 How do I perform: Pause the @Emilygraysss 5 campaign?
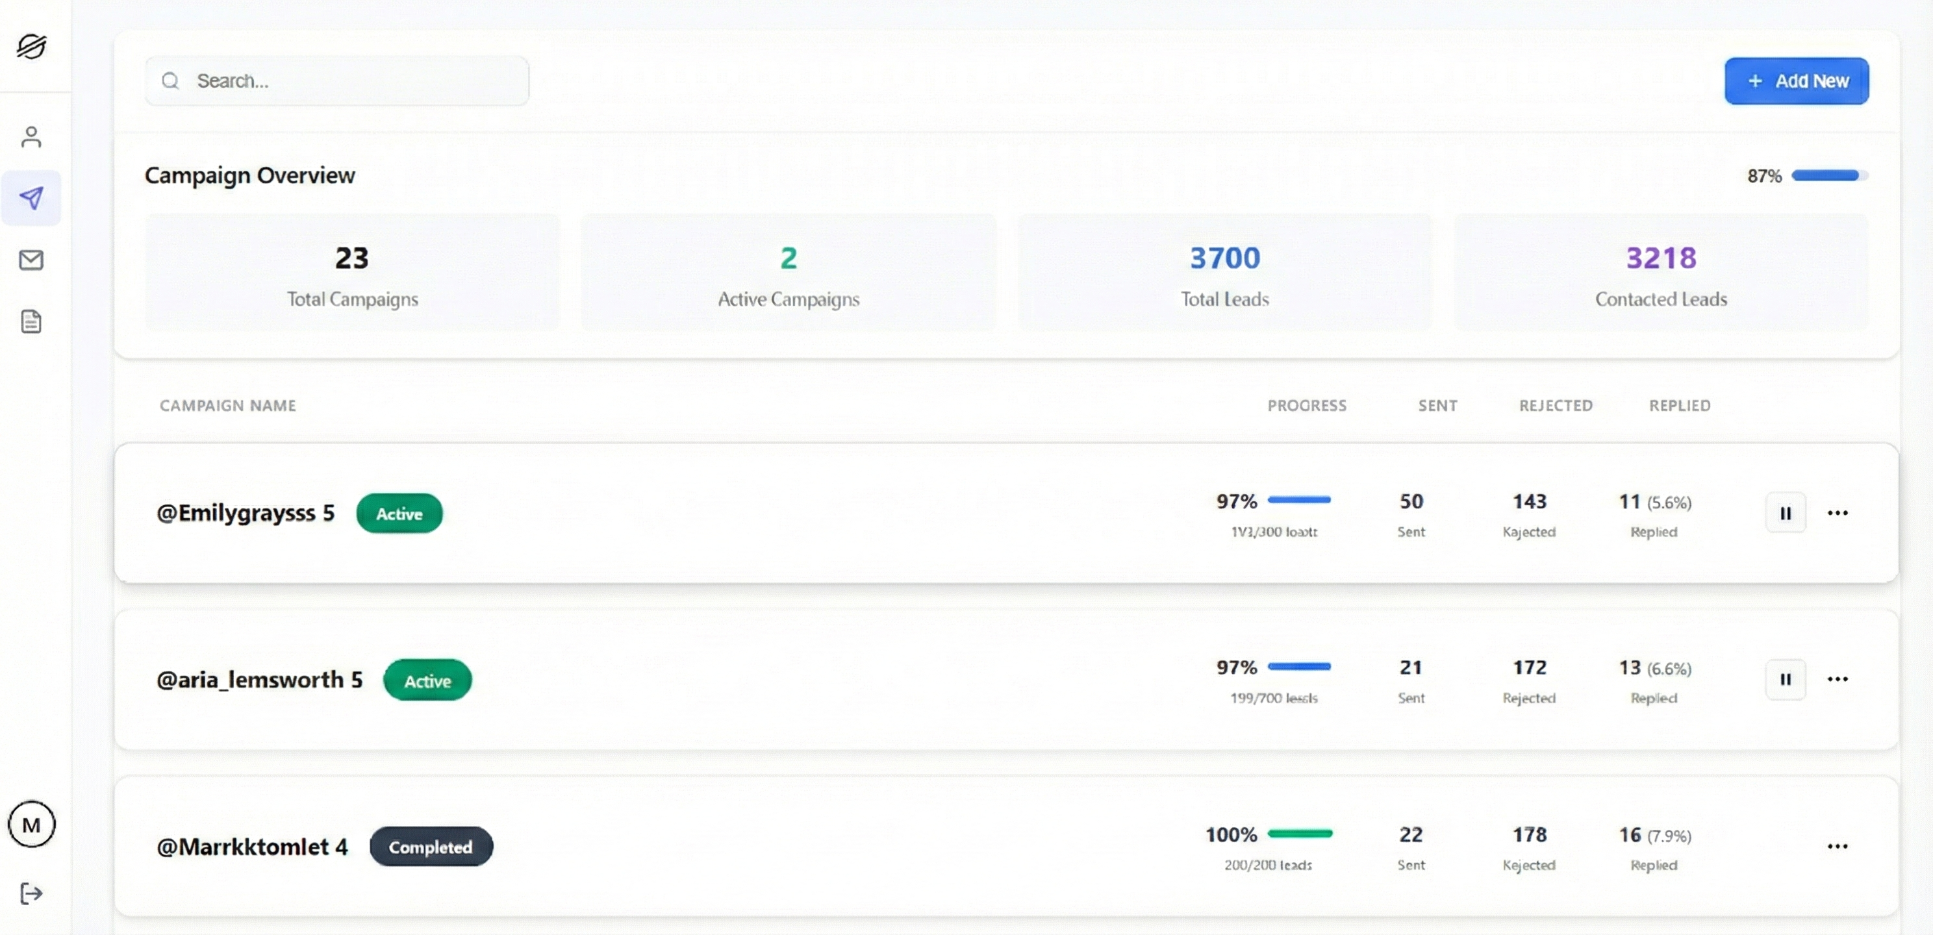(1787, 512)
